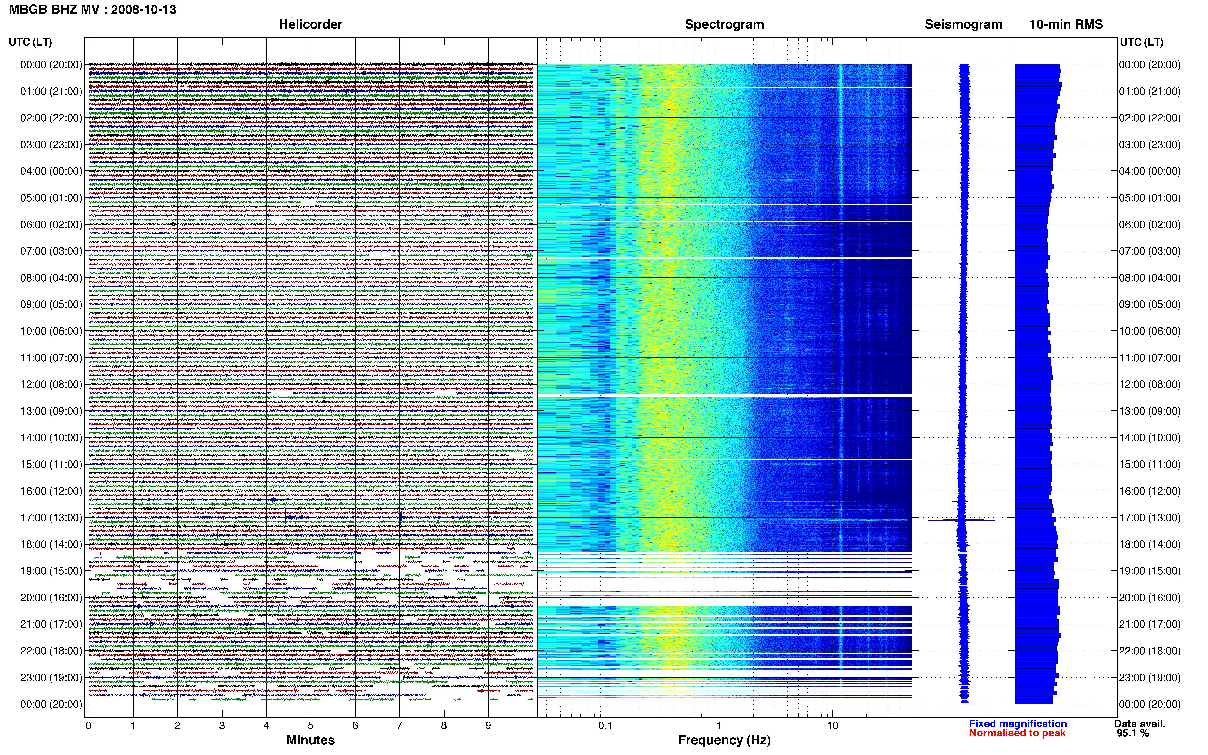Viewport: 1208px width, 755px height.
Task: Click the left 15:00 (11:00) time label
Action: (x=51, y=464)
